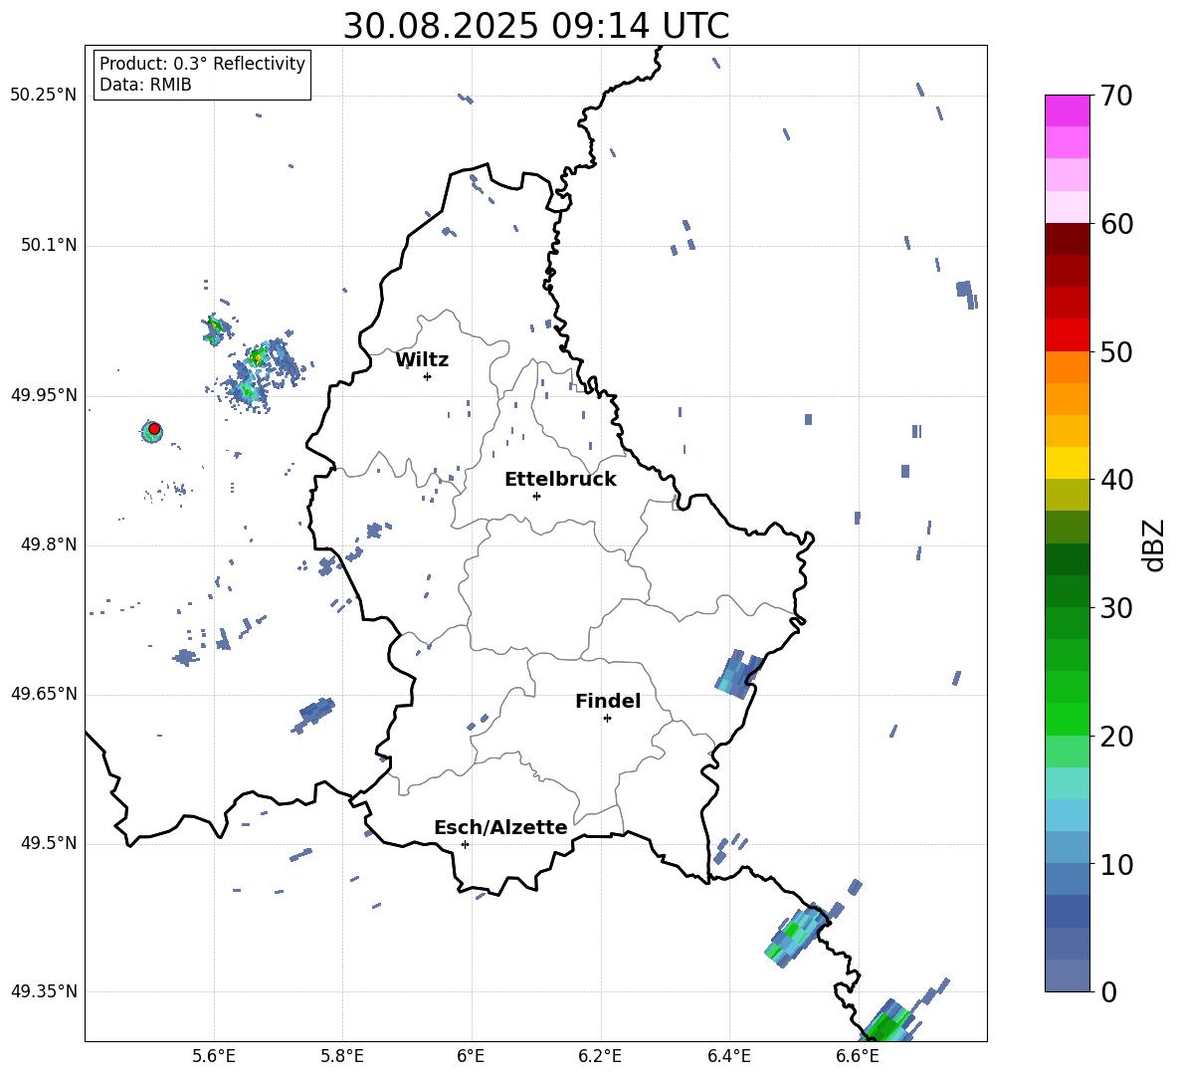Click the 'Product: 0.3° Reflectivity' label
This screenshot has width=1178, height=1076.
coord(202,63)
